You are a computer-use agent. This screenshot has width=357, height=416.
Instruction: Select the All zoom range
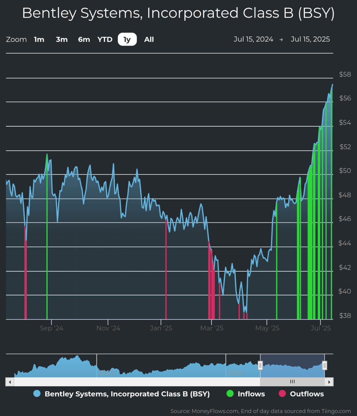point(149,40)
